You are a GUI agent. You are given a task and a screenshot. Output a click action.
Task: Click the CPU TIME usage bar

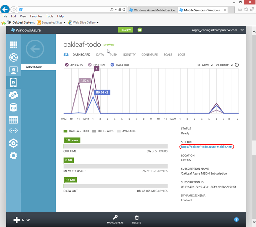point(116,146)
